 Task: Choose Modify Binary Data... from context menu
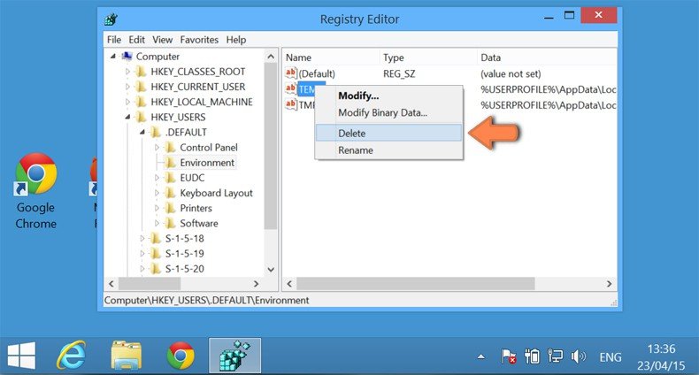(388, 112)
